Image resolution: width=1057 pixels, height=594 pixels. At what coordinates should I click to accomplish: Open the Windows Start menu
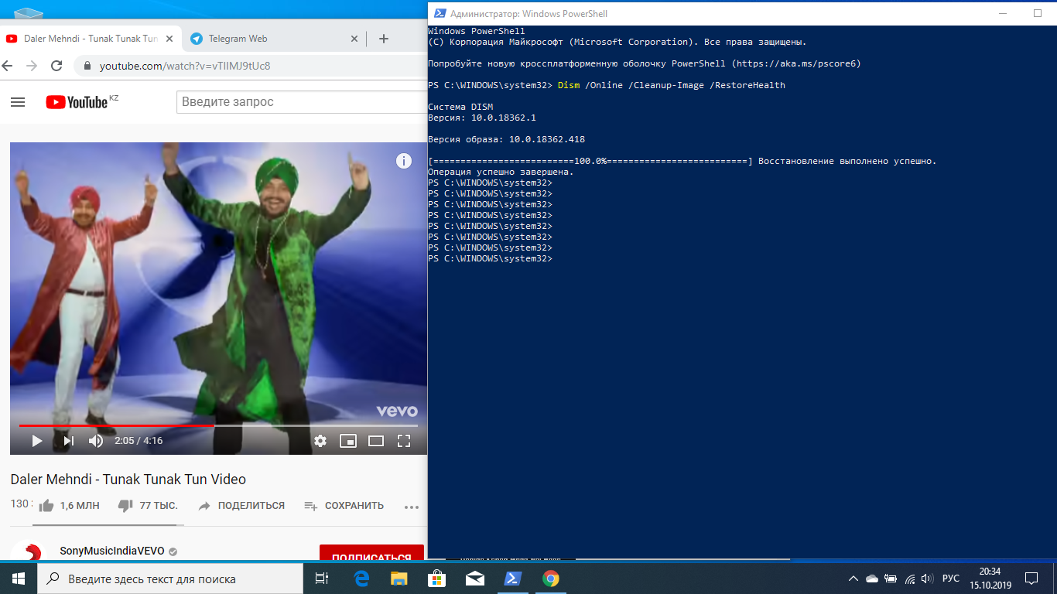(19, 579)
